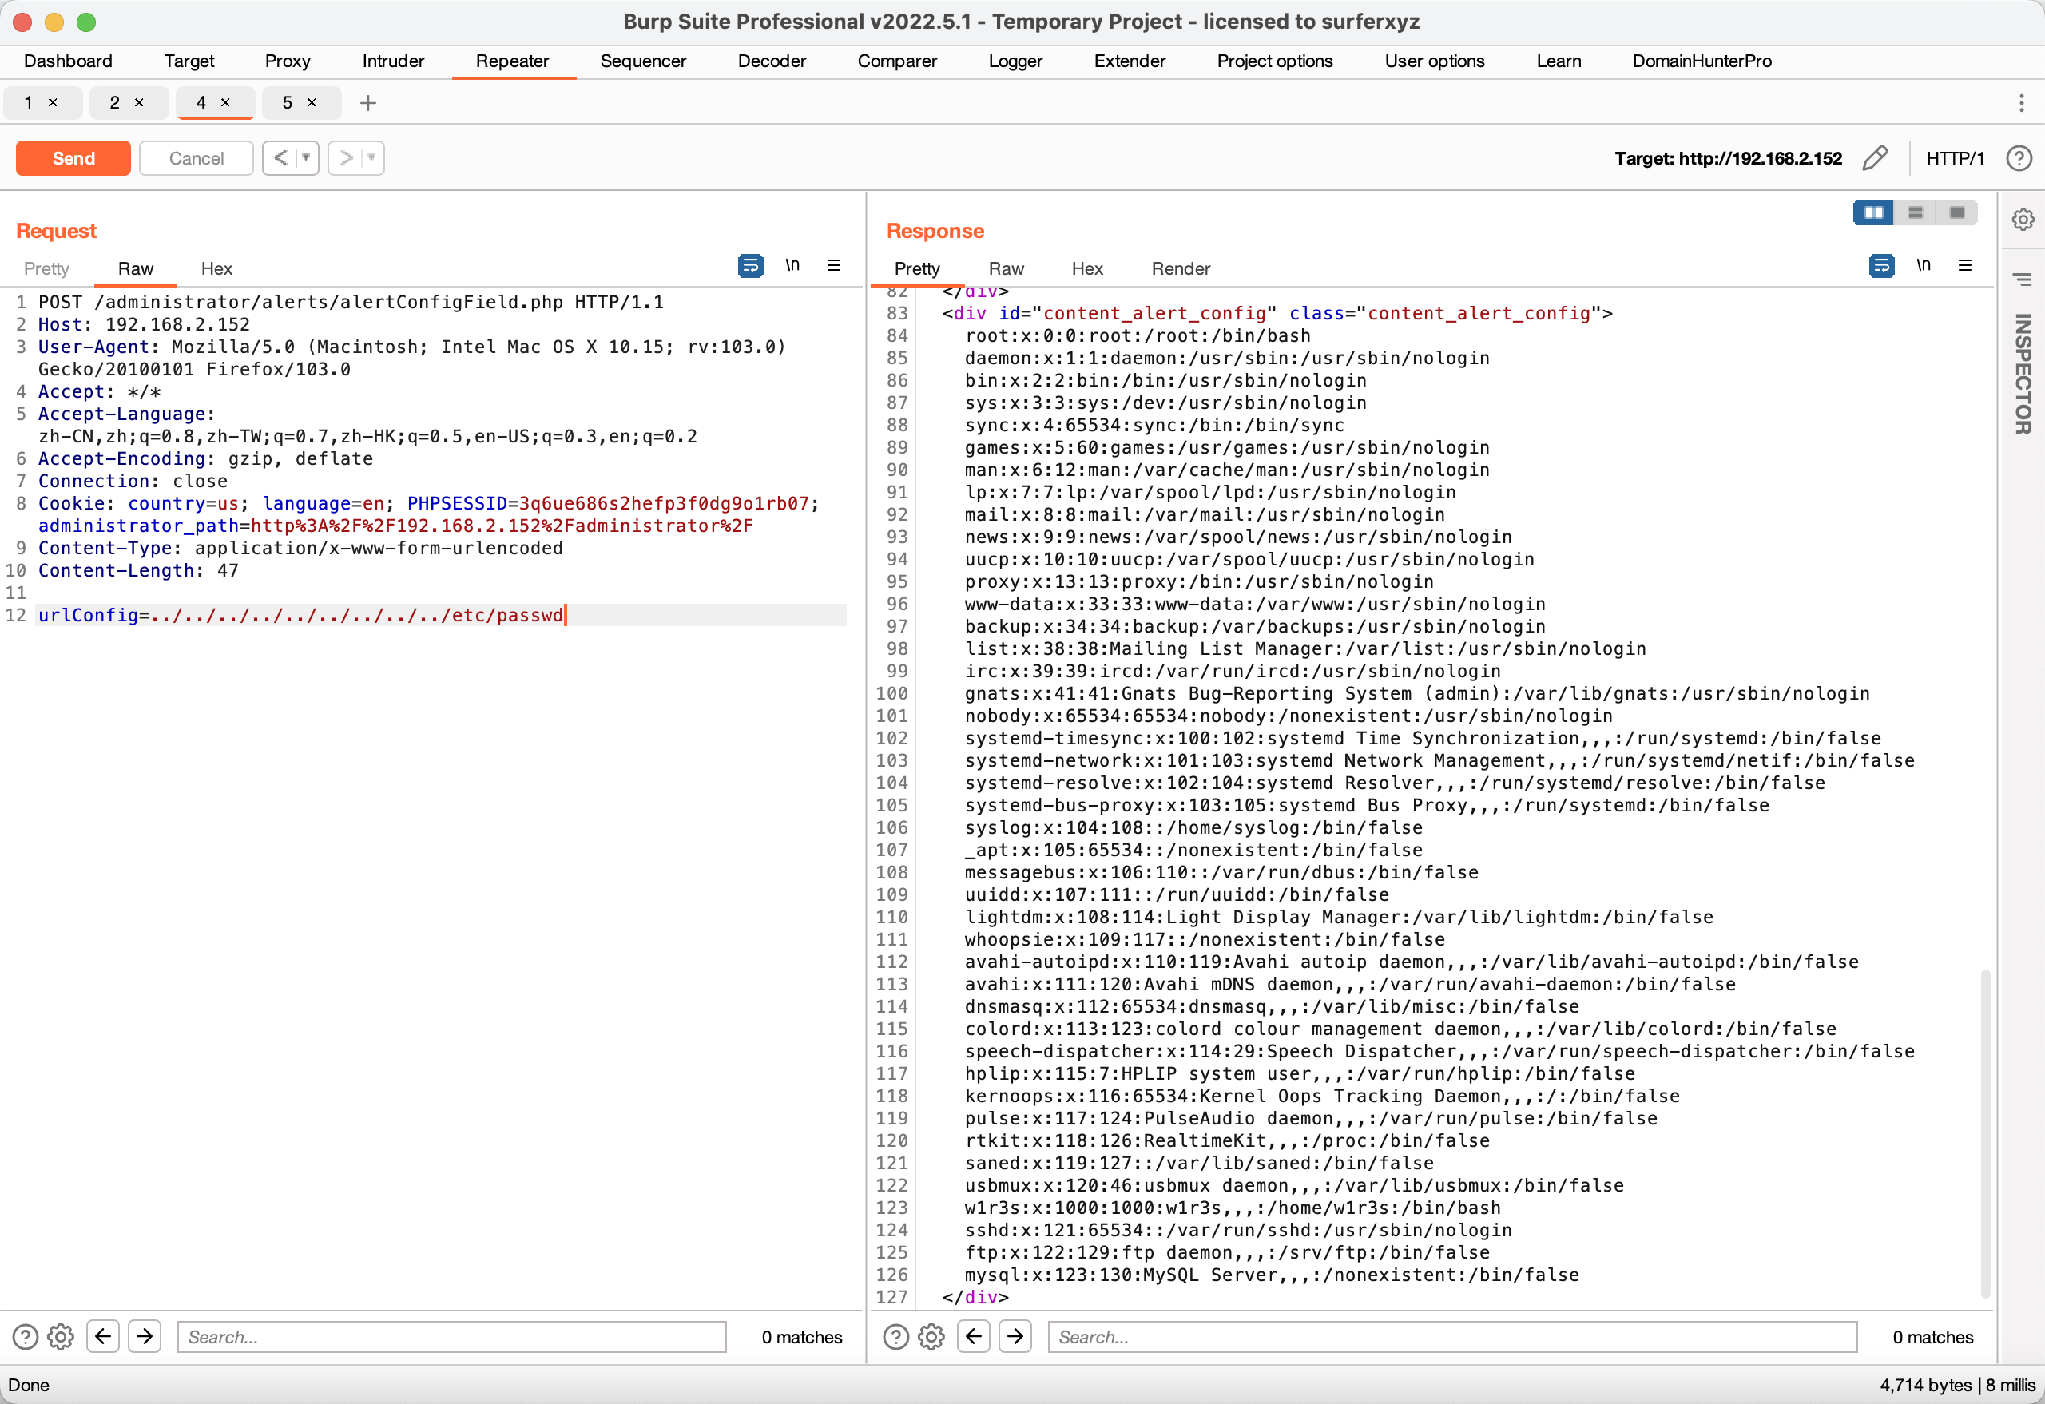Click the edit target pencil icon
Screen dimensions: 2045x1404
pyautogui.click(x=1875, y=158)
